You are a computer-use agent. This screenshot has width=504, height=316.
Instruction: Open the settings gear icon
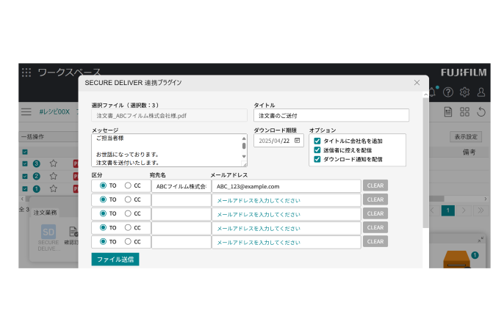coord(464,92)
